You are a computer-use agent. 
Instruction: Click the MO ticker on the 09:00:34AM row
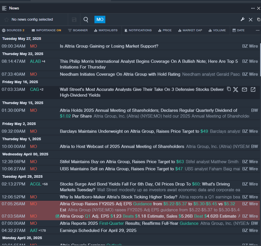click(33, 46)
